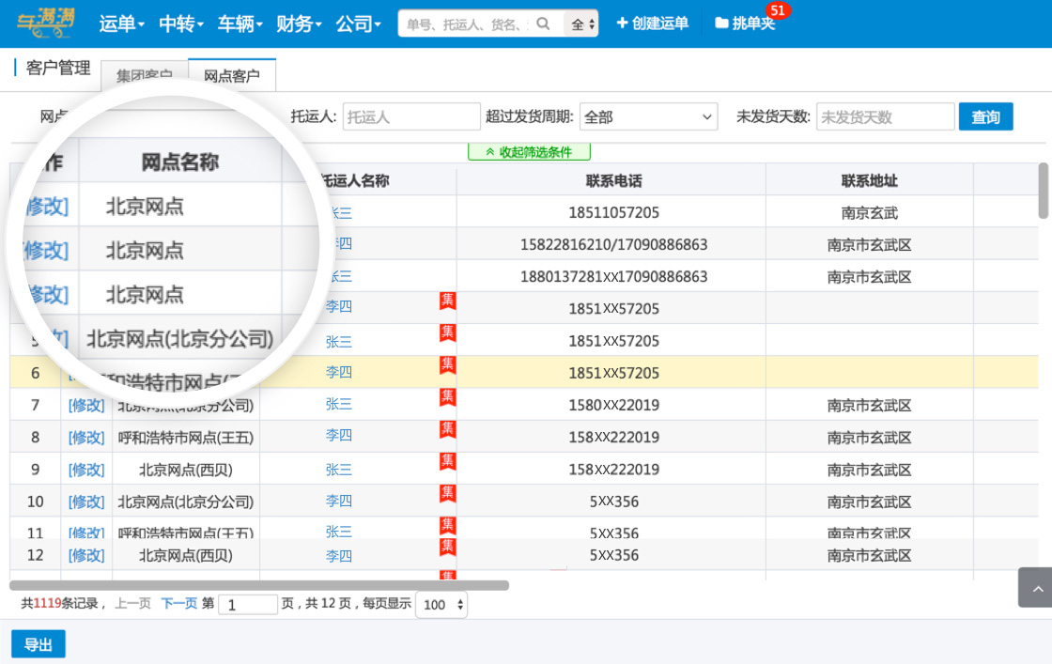Click the 车满满 logo
Screen dimensions: 1052x664
[x=46, y=23]
